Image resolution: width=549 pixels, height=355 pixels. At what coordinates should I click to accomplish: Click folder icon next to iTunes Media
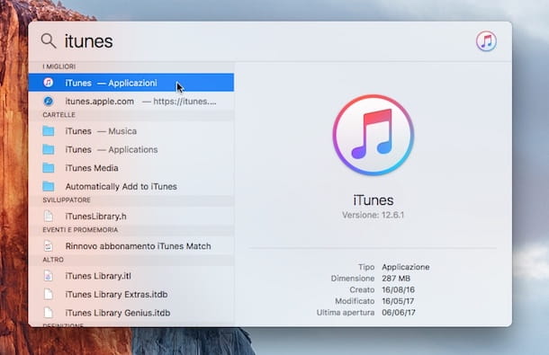tap(49, 168)
